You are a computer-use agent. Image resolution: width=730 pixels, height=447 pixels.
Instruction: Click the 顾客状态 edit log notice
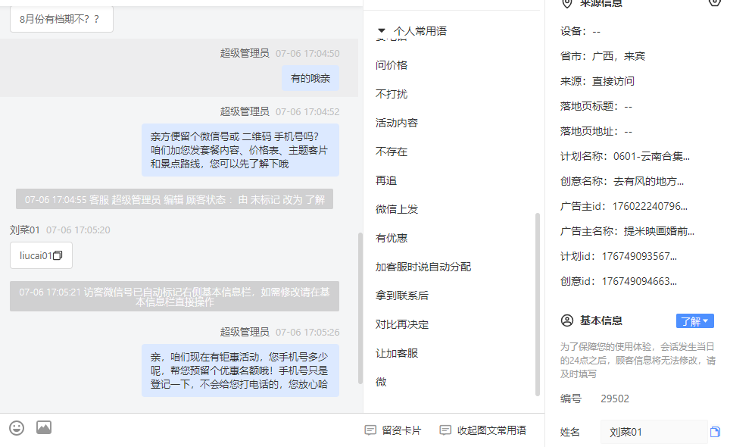175,199
